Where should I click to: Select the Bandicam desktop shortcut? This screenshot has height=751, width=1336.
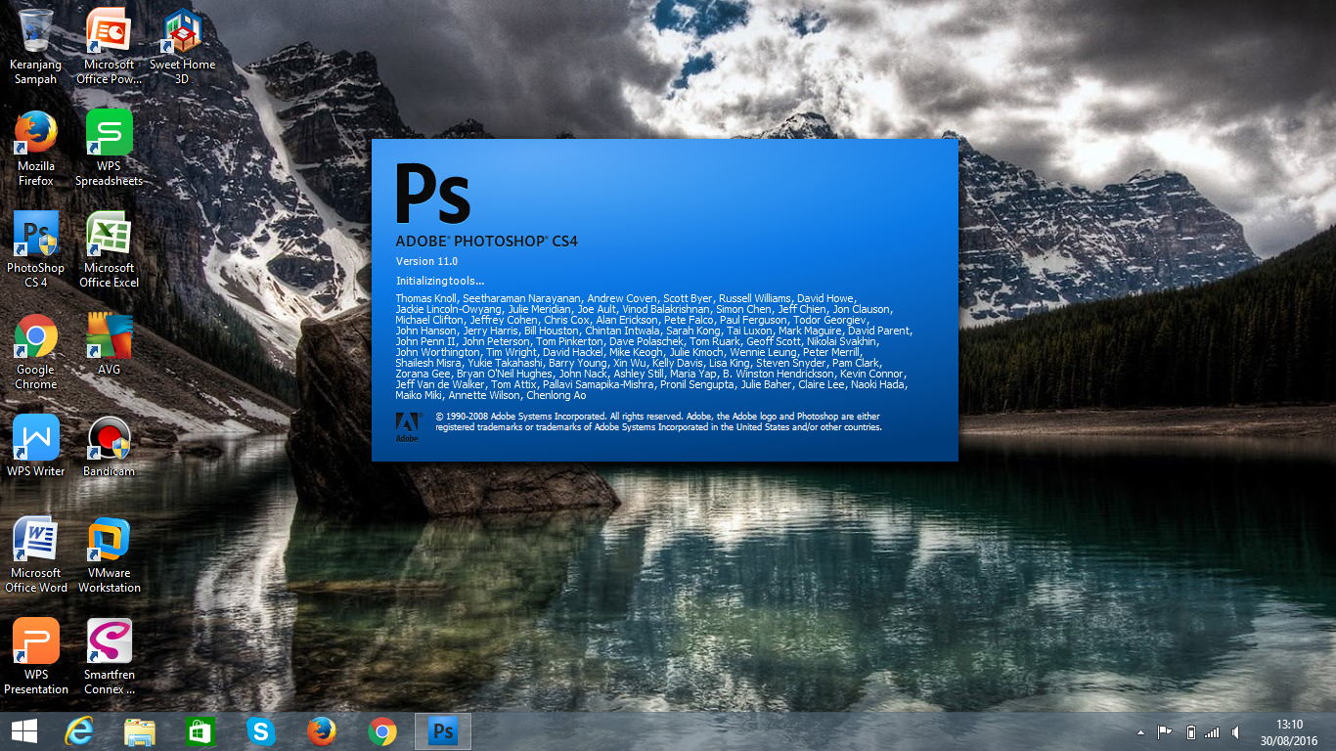tap(110, 446)
